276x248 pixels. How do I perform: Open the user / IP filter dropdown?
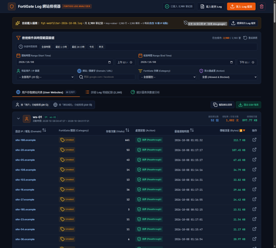pos(45,77)
